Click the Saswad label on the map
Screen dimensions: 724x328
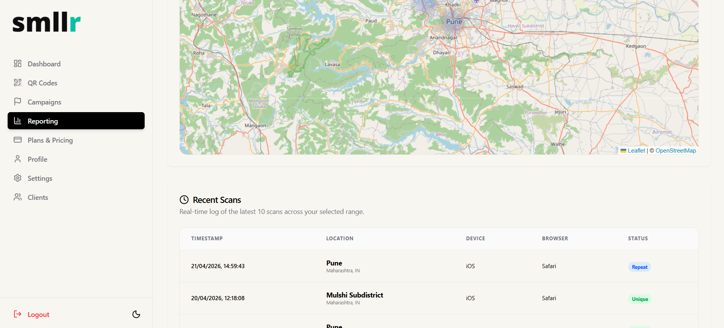point(515,87)
